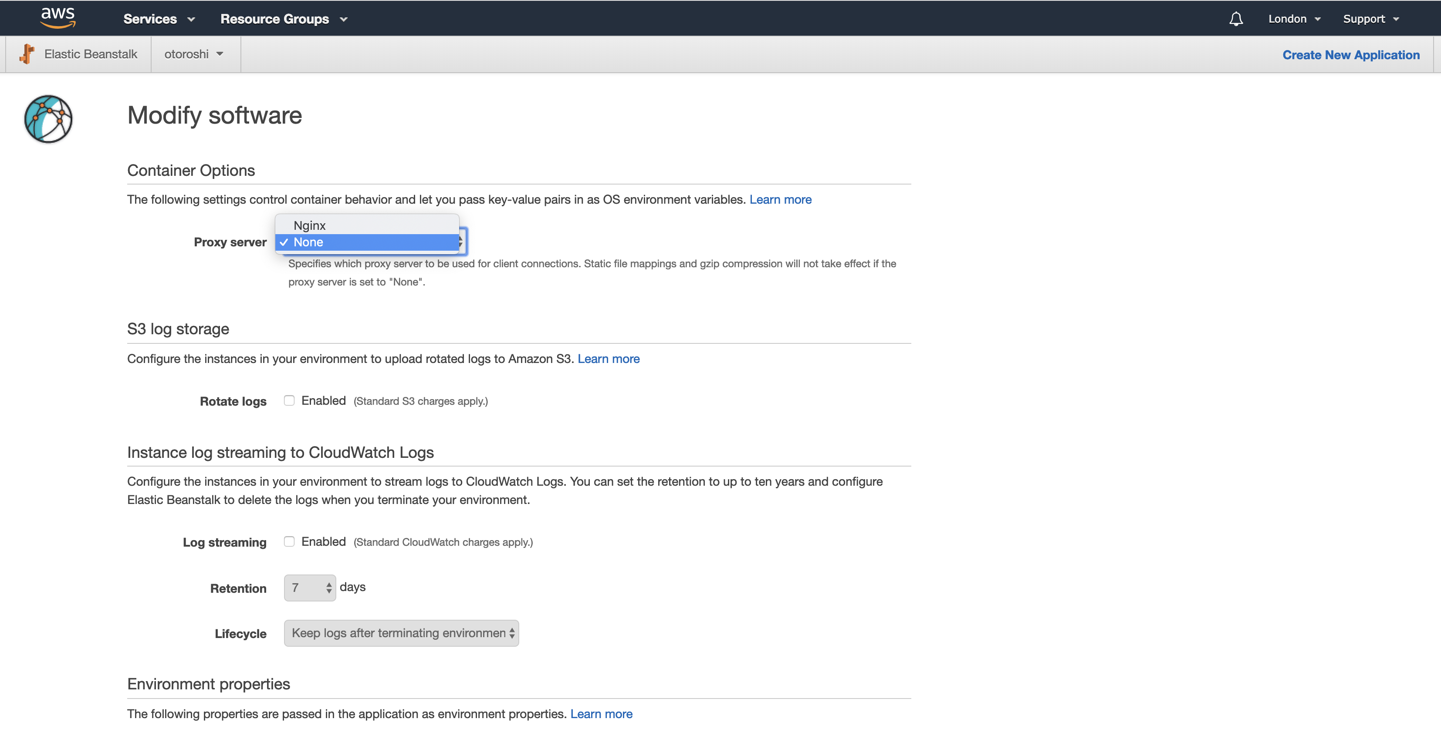
Task: Open Learn more link under Container Options
Action: [780, 200]
